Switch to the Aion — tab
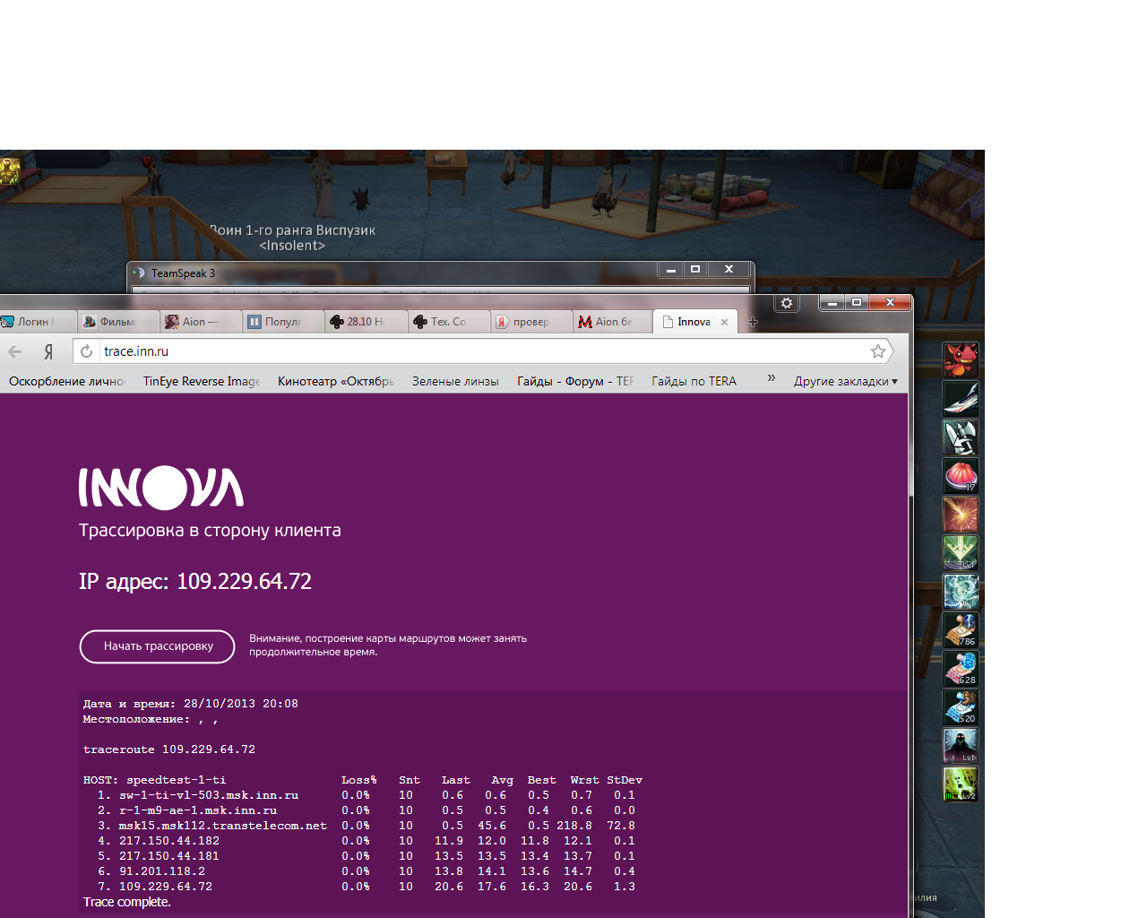This screenshot has height=918, width=1147. pyautogui.click(x=199, y=322)
